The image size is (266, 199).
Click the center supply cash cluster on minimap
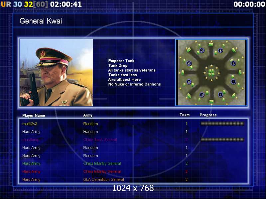coord(211,72)
